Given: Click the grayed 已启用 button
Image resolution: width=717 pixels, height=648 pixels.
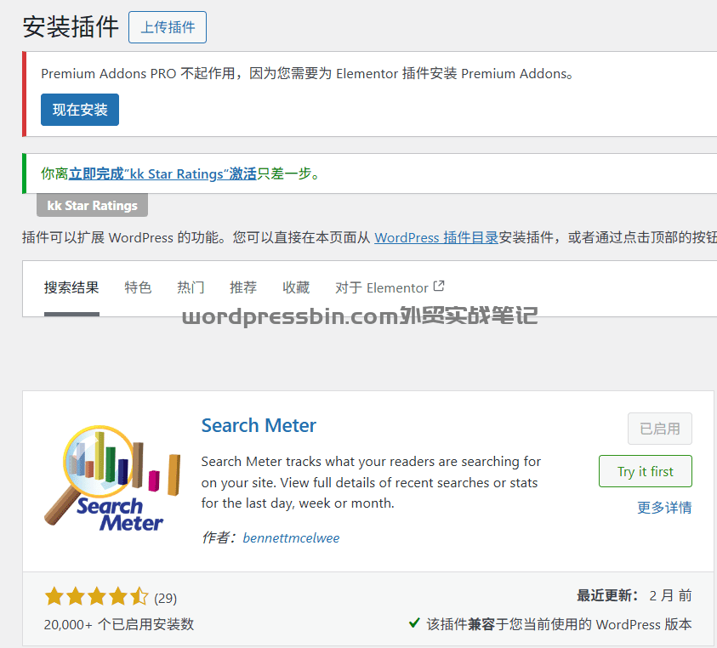Looking at the screenshot, I should pyautogui.click(x=659, y=429).
